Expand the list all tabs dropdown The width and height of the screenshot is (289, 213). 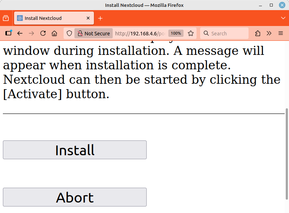(x=283, y=18)
